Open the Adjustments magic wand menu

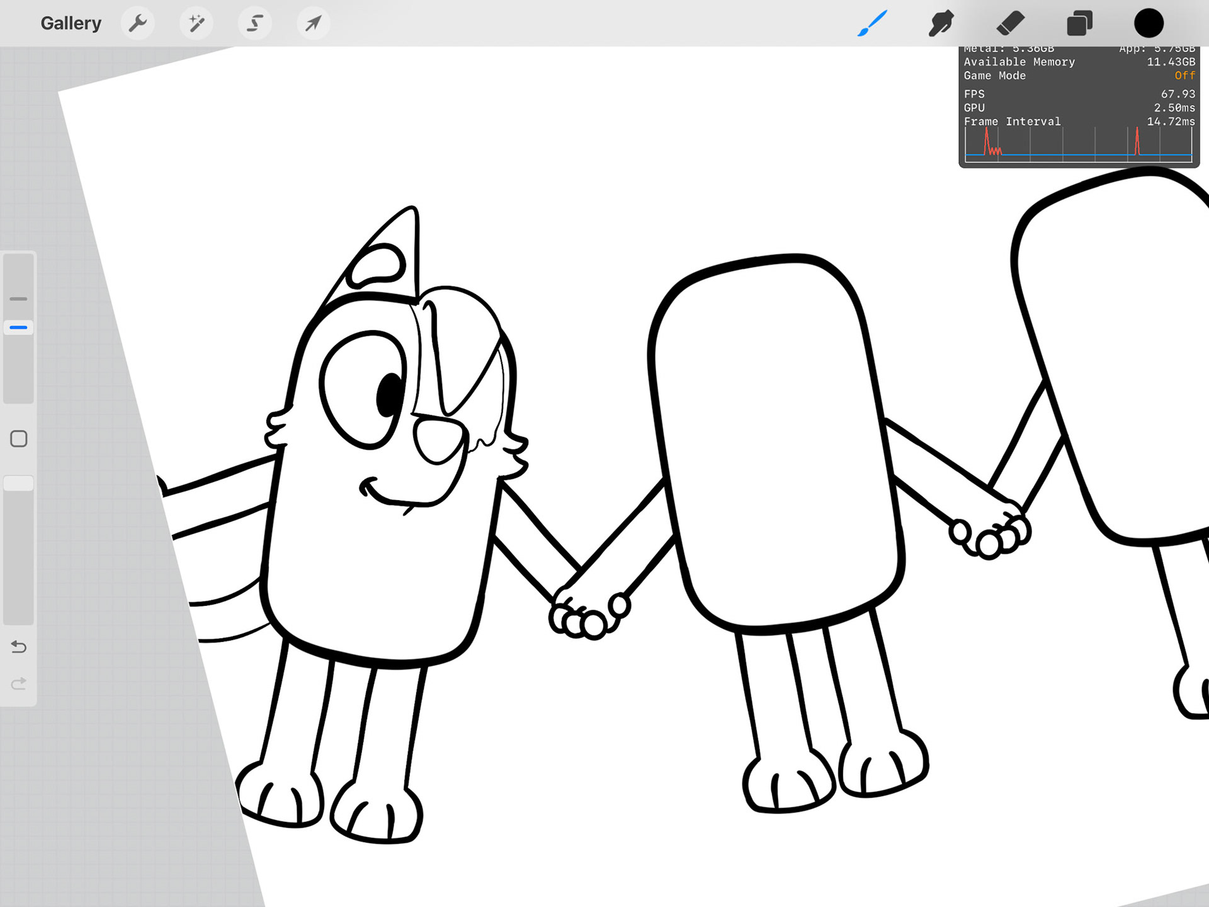[196, 23]
